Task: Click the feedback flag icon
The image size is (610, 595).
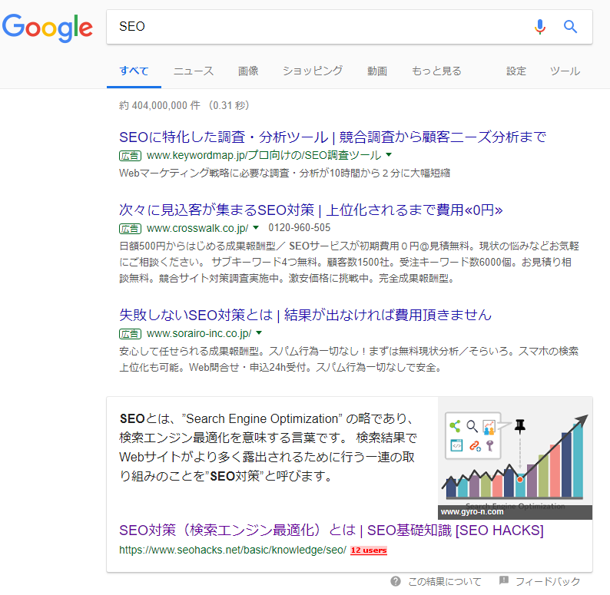Action: pyautogui.click(x=504, y=580)
